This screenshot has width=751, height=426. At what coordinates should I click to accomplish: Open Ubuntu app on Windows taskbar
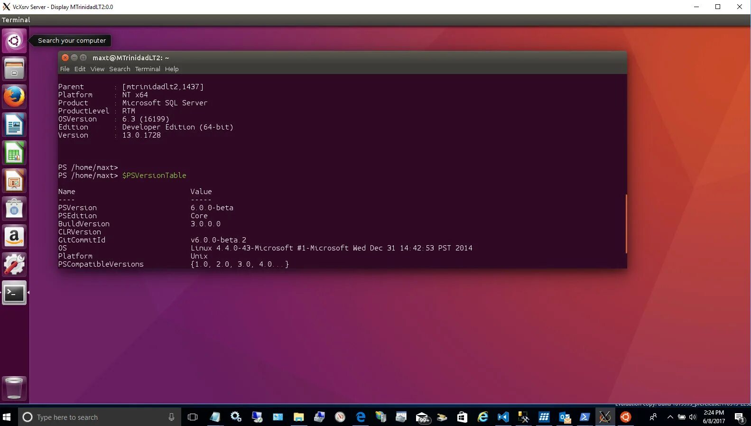coord(626,417)
